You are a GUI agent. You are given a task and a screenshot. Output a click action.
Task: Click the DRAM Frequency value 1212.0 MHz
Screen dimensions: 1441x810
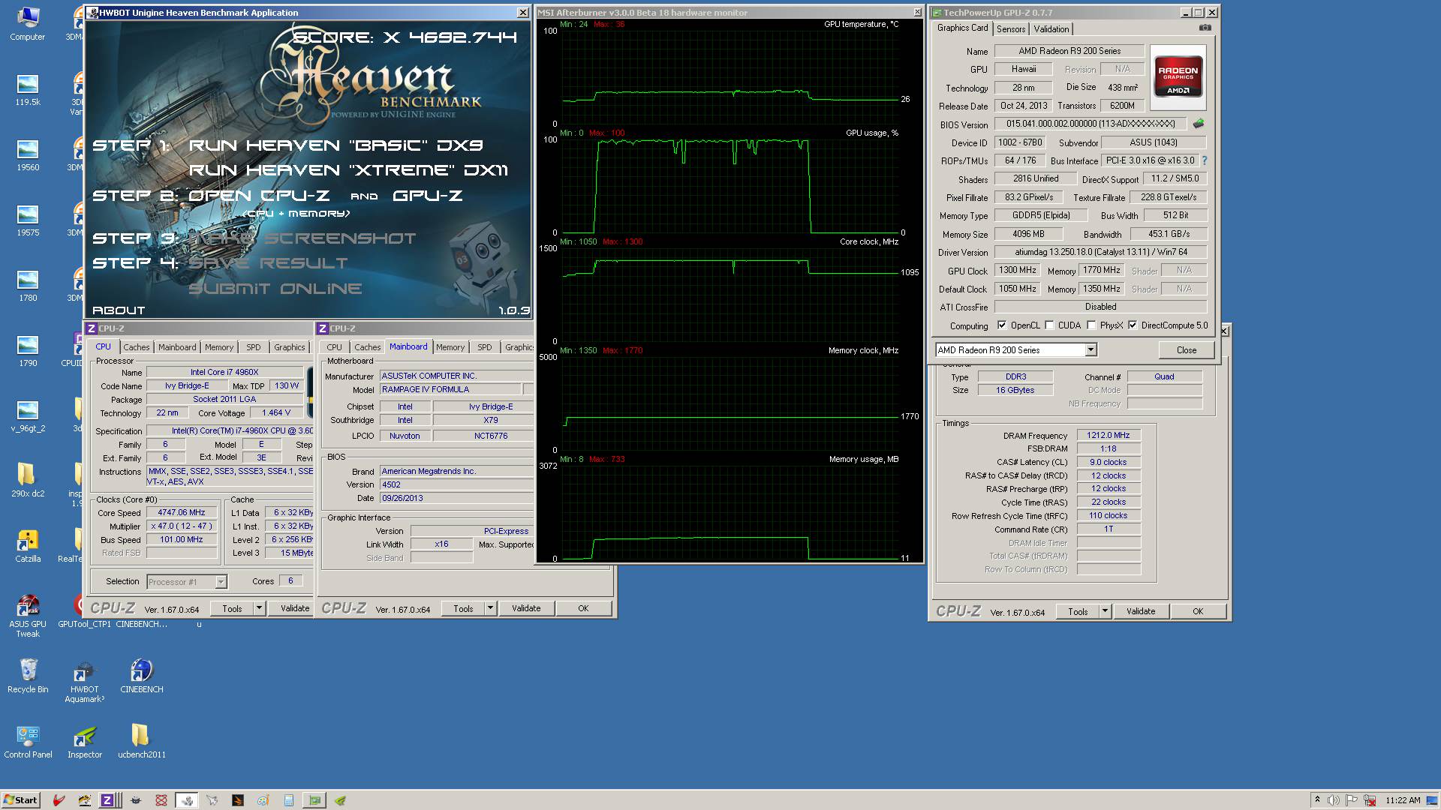pyautogui.click(x=1109, y=435)
